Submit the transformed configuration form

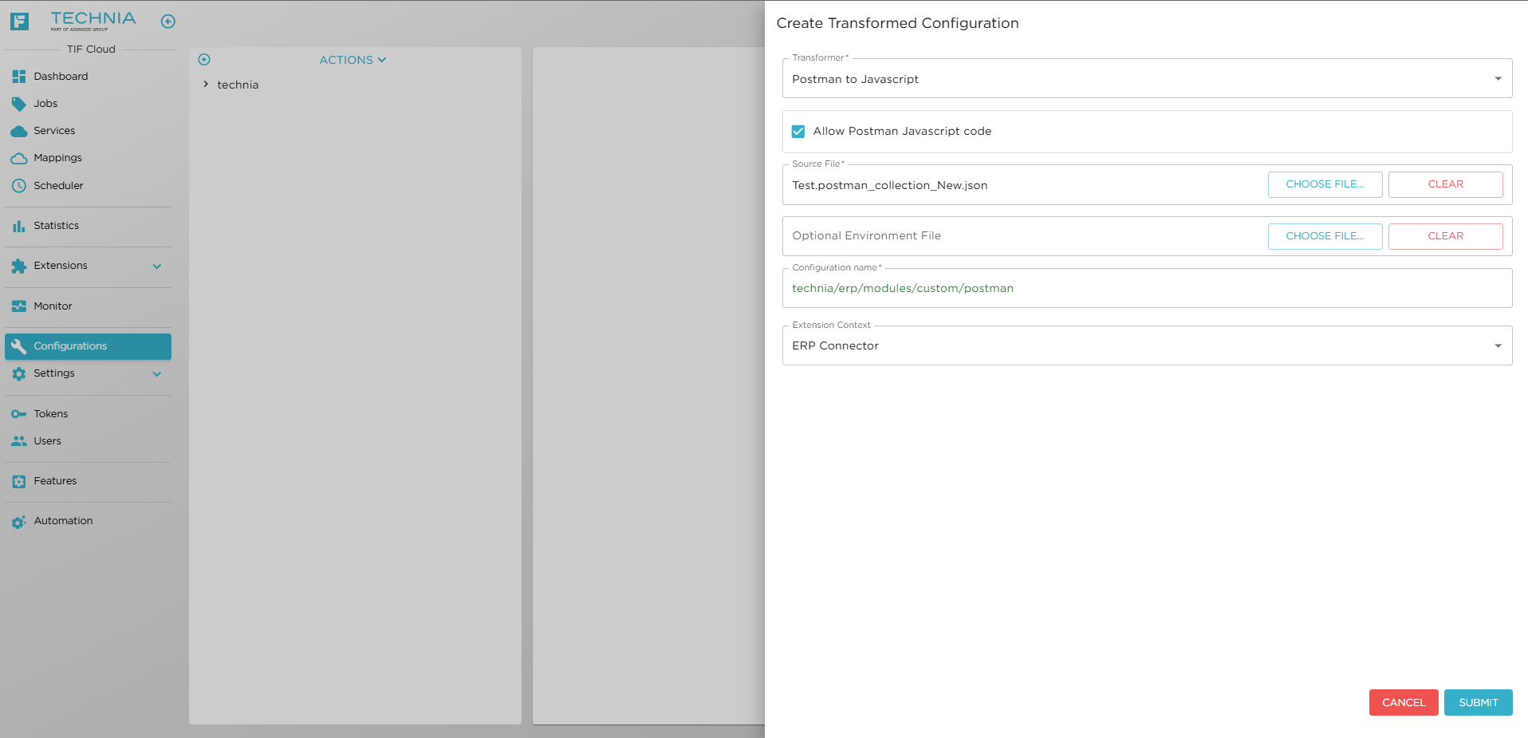click(x=1478, y=702)
